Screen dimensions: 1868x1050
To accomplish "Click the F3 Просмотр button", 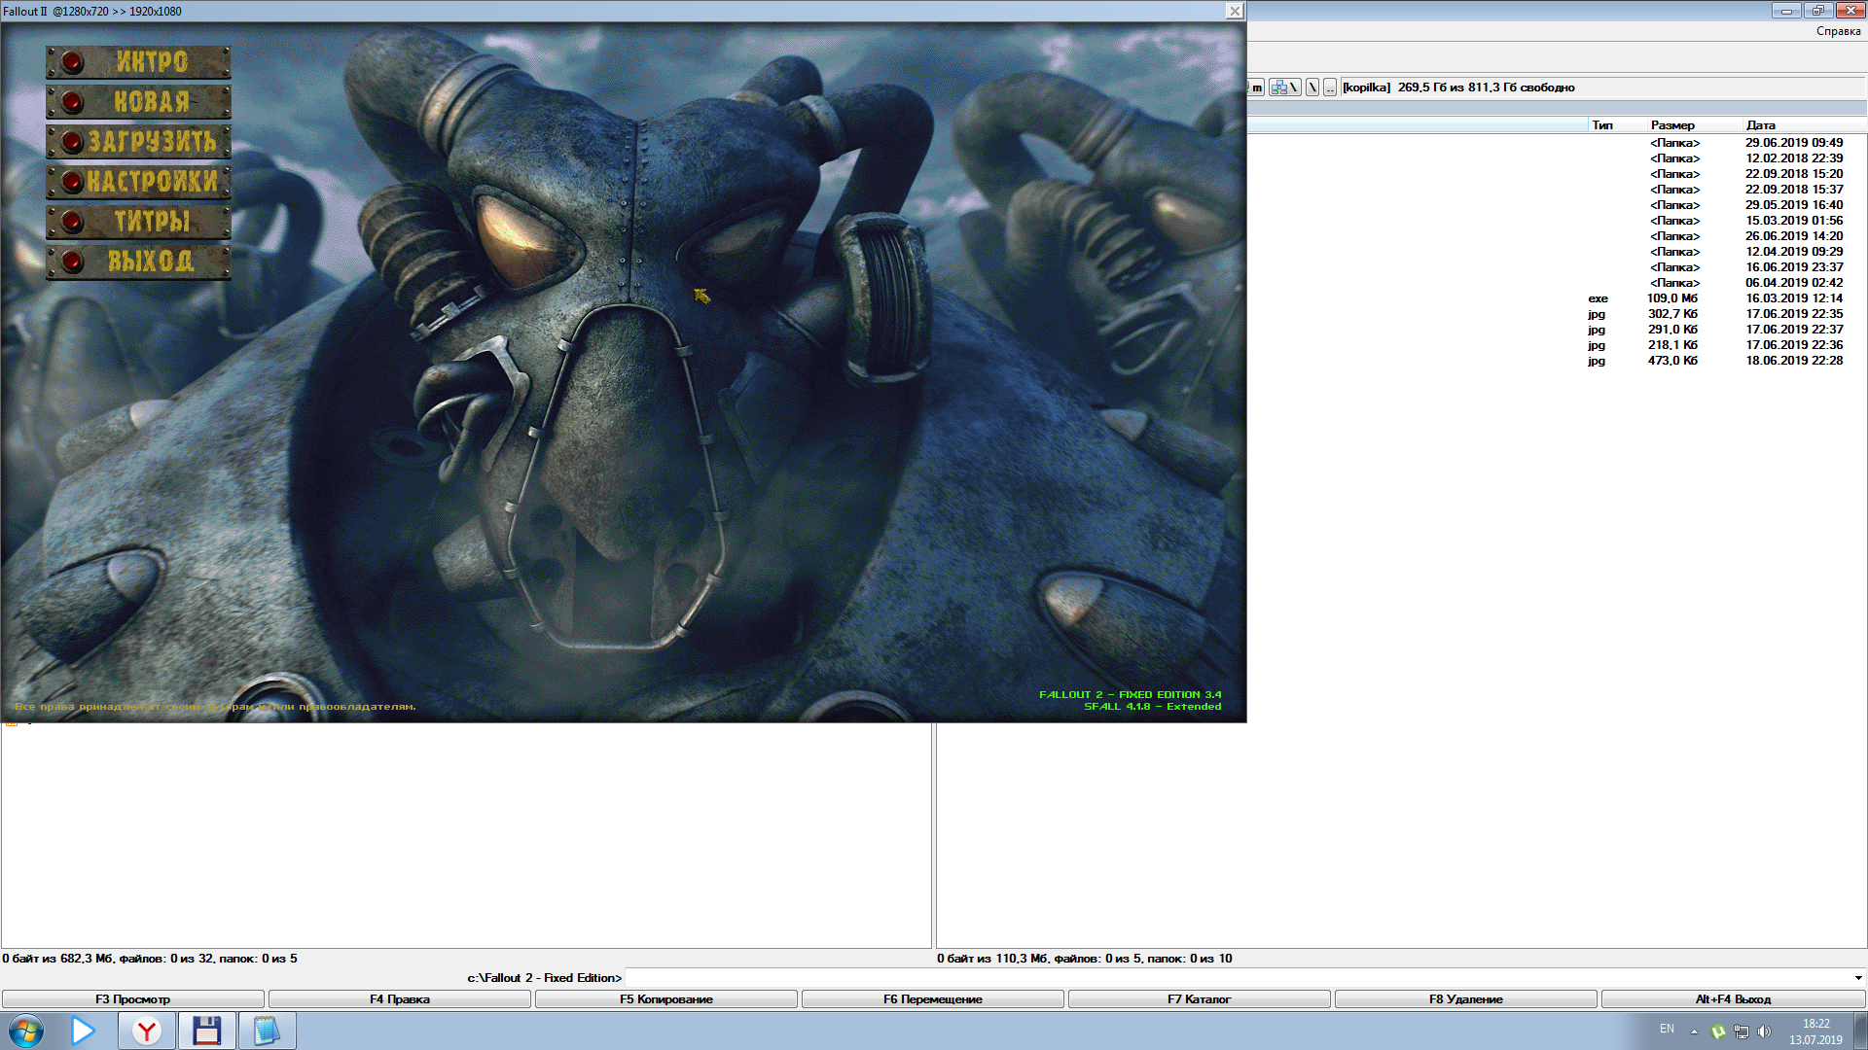I will [x=133, y=999].
